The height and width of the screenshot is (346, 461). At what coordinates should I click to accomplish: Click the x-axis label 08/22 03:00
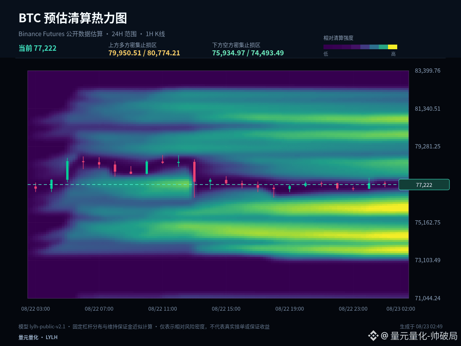point(35,309)
